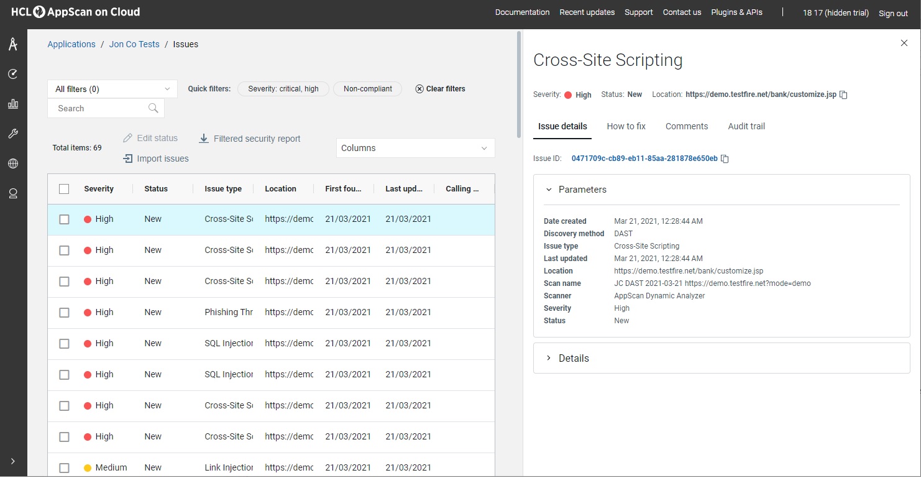
Task: Open the bar chart reports sidebar icon
Action: (12, 104)
